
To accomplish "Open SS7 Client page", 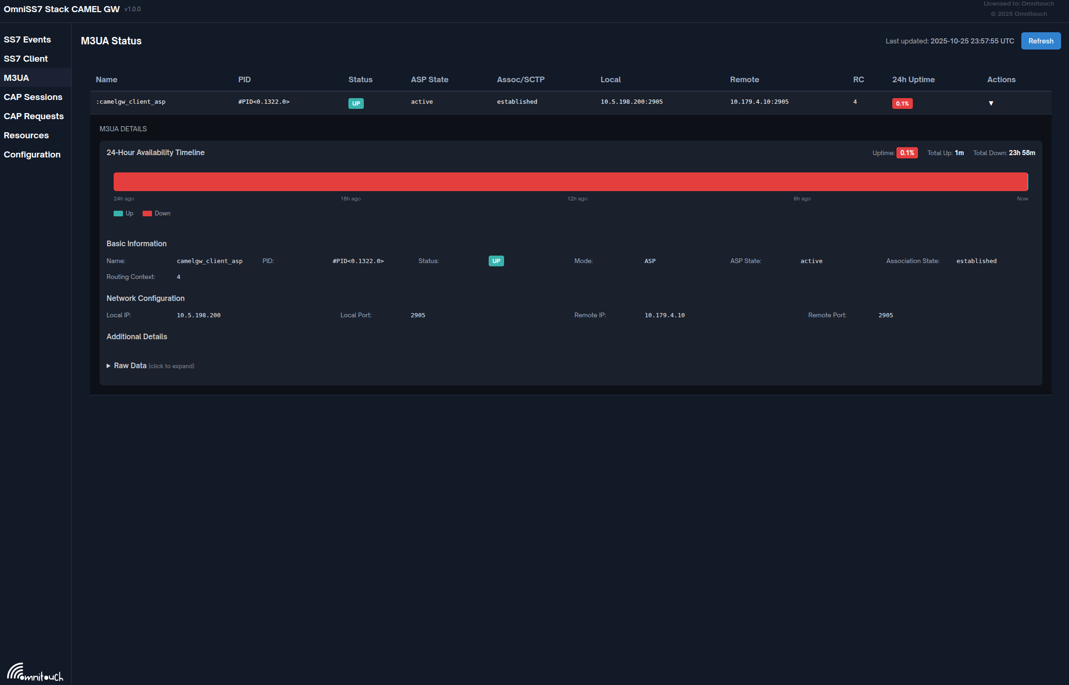I will tap(26, 59).
